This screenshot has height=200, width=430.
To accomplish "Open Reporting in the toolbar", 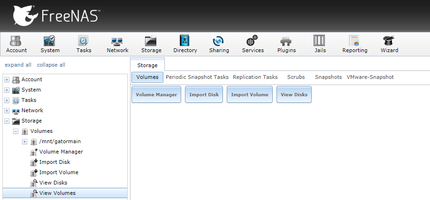I will [x=354, y=44].
